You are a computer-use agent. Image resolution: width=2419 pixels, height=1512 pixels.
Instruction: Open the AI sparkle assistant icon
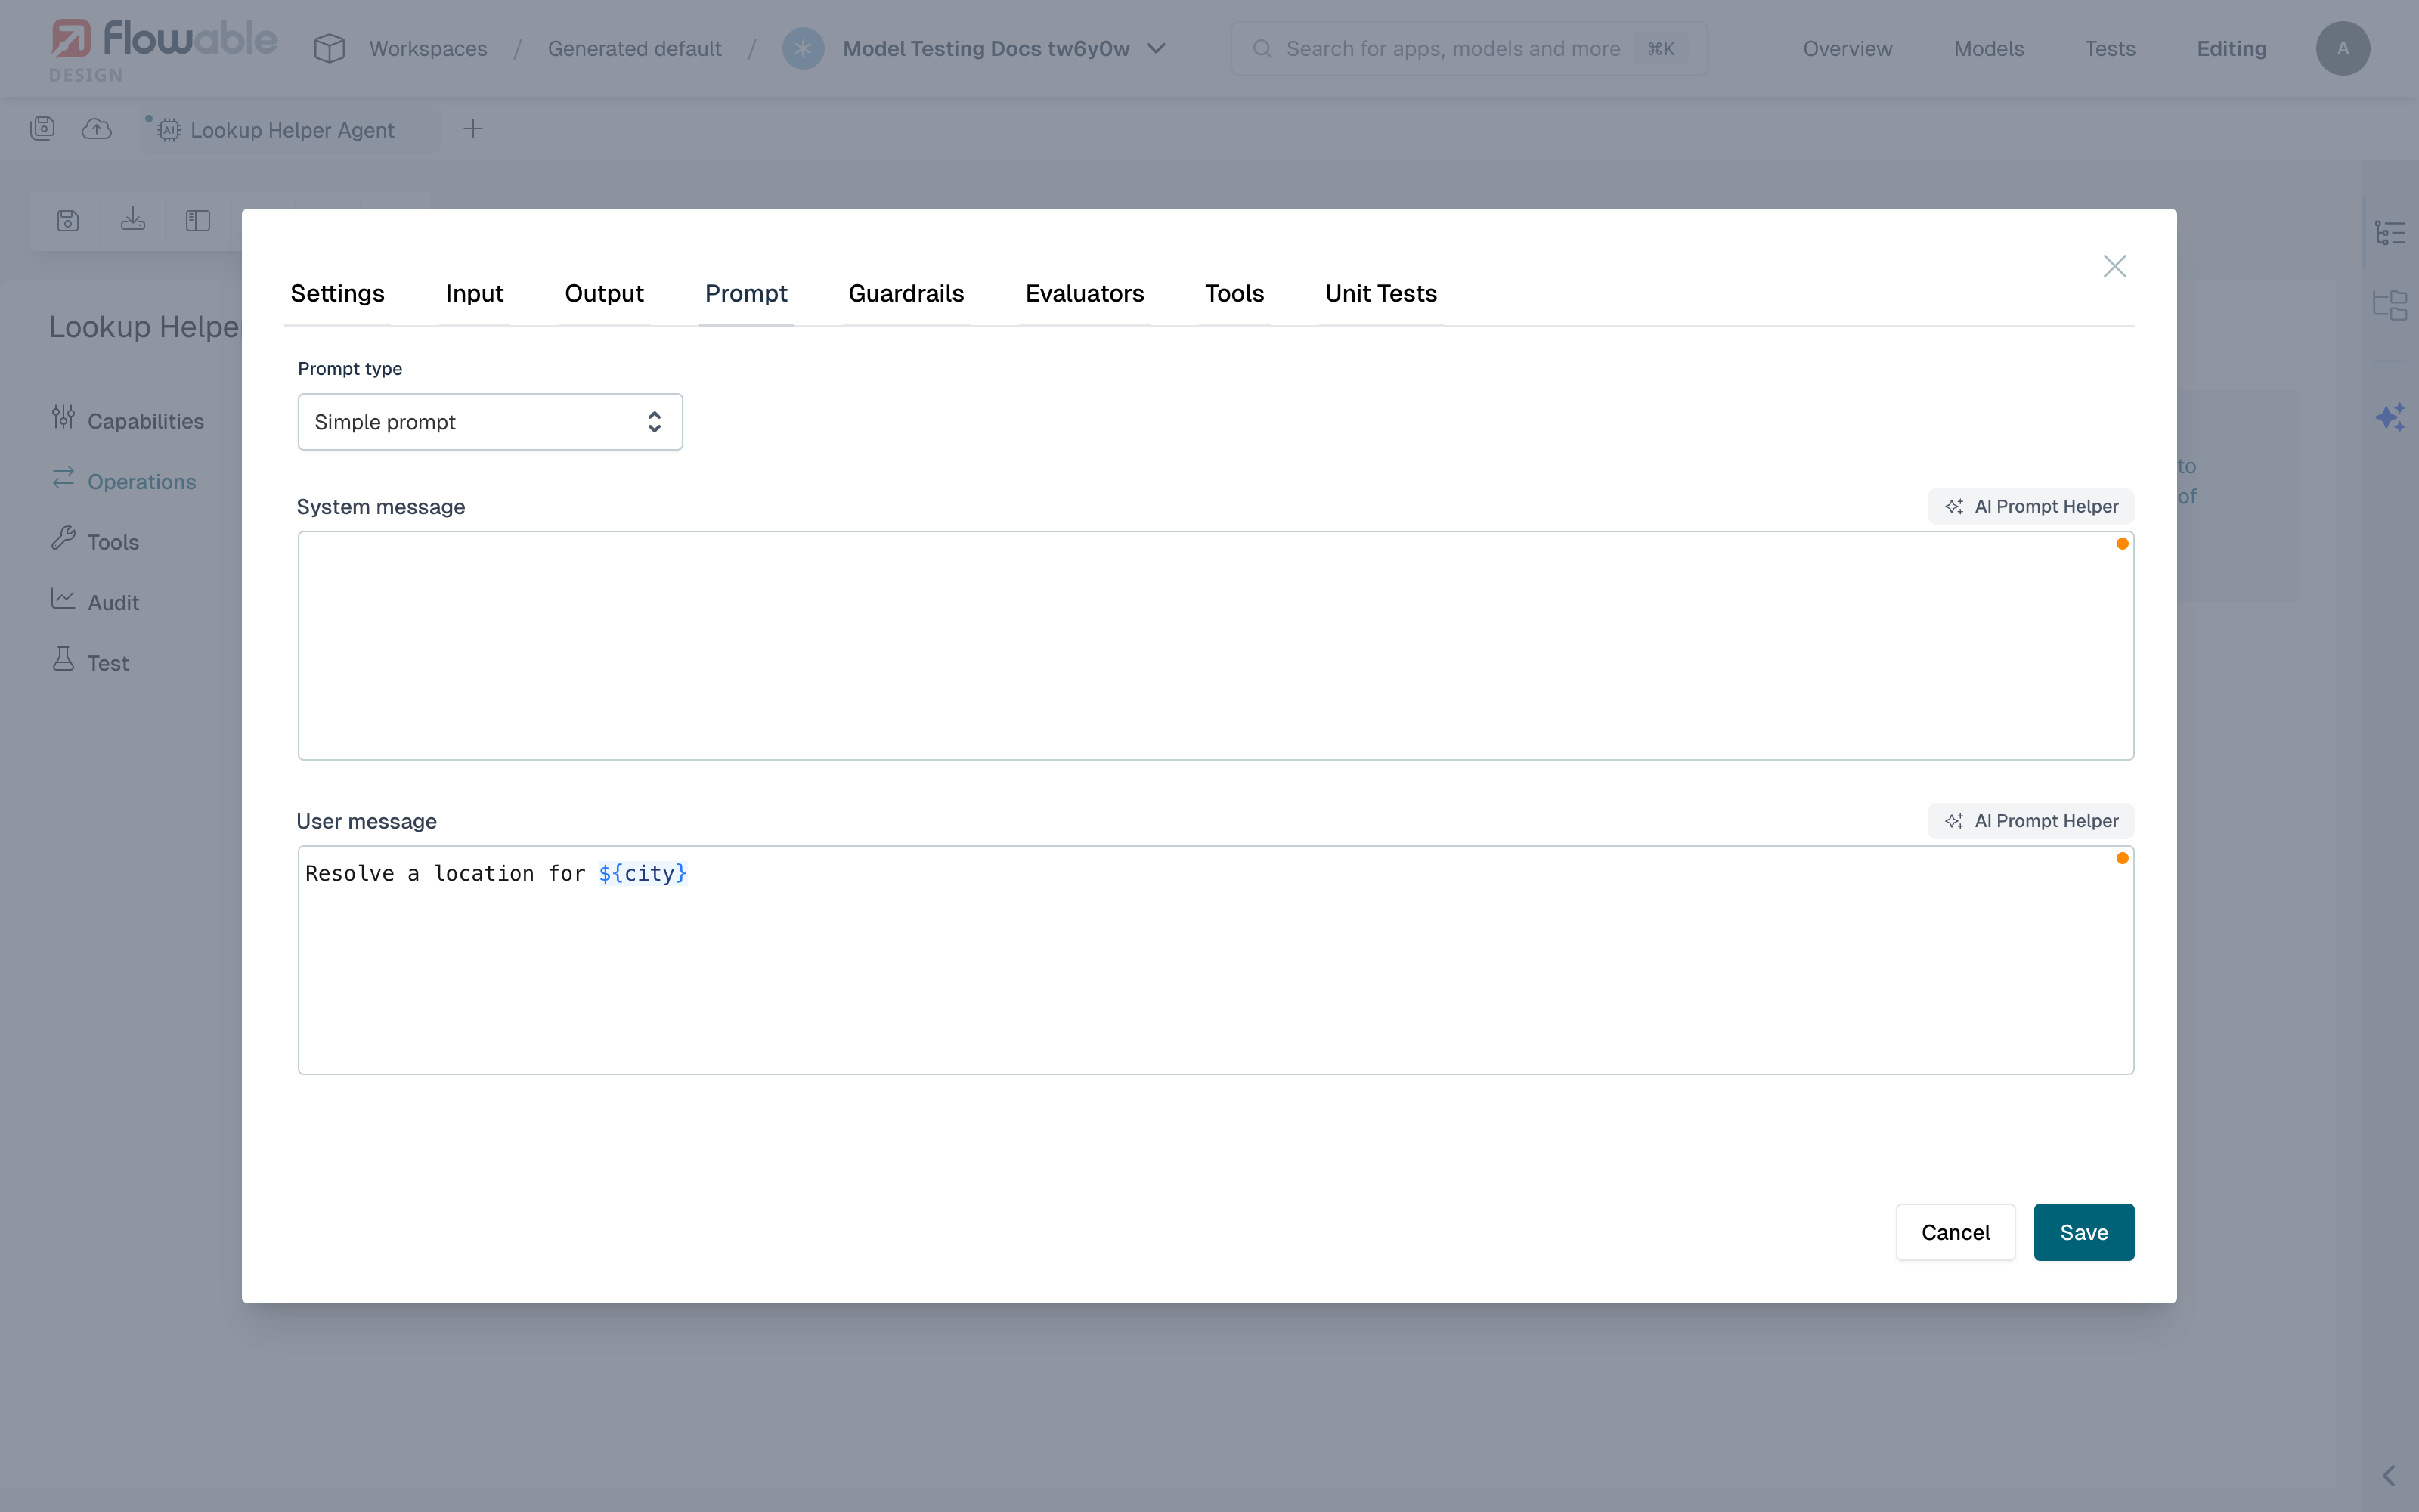point(2390,416)
